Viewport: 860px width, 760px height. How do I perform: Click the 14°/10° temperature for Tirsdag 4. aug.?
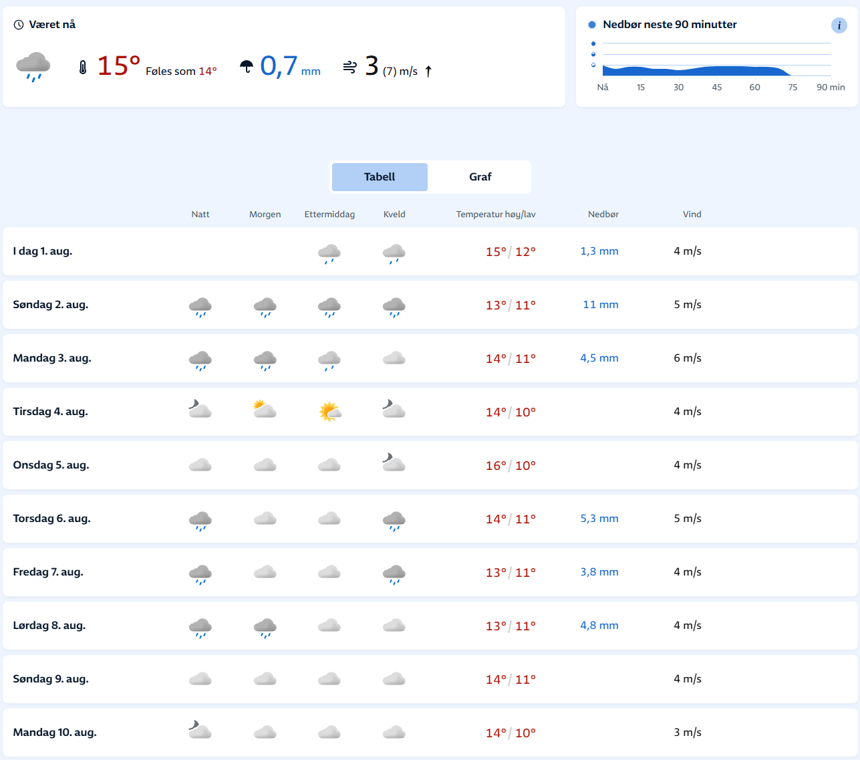click(511, 412)
